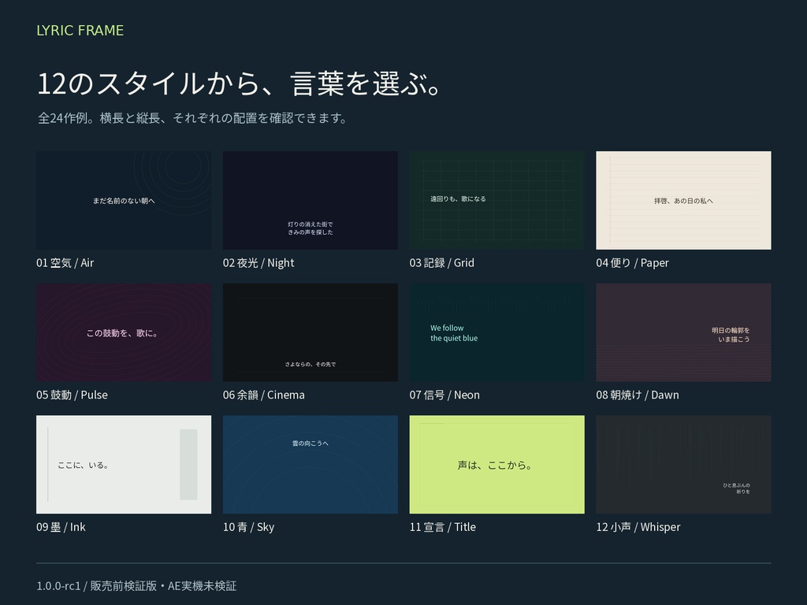This screenshot has height=605, width=807.
Task: Select the 12 小声 / Whisper preview thumbnail
Action: pos(683,465)
